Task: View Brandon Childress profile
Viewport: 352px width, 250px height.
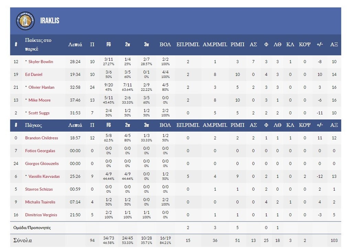Action: 42,138
